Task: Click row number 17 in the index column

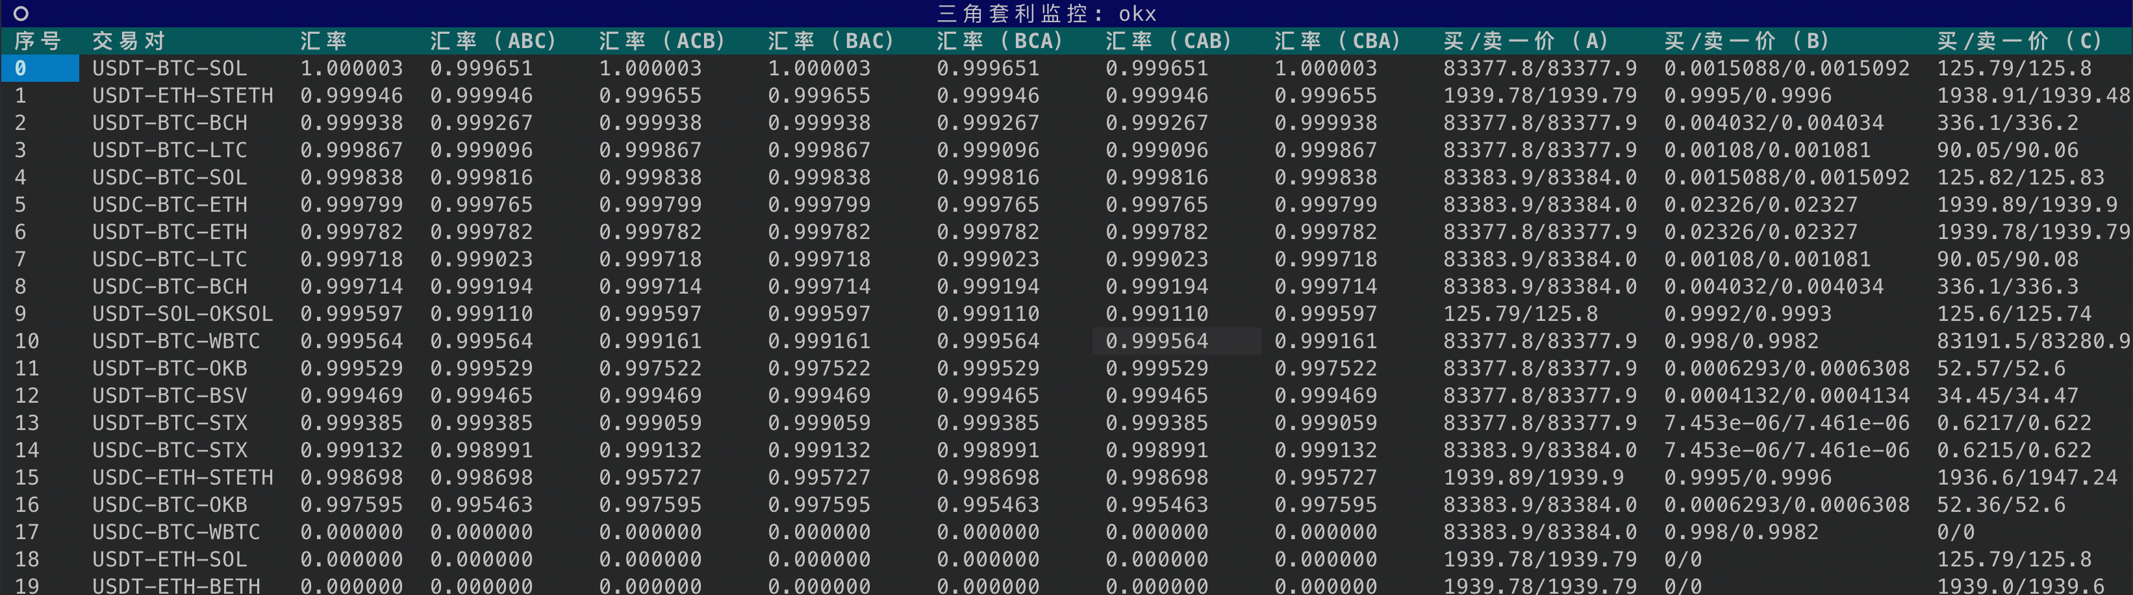Action: click(x=27, y=532)
